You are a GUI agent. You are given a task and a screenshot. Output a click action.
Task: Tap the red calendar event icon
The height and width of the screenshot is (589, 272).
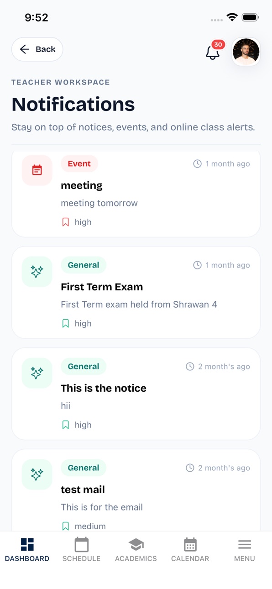pyautogui.click(x=37, y=170)
